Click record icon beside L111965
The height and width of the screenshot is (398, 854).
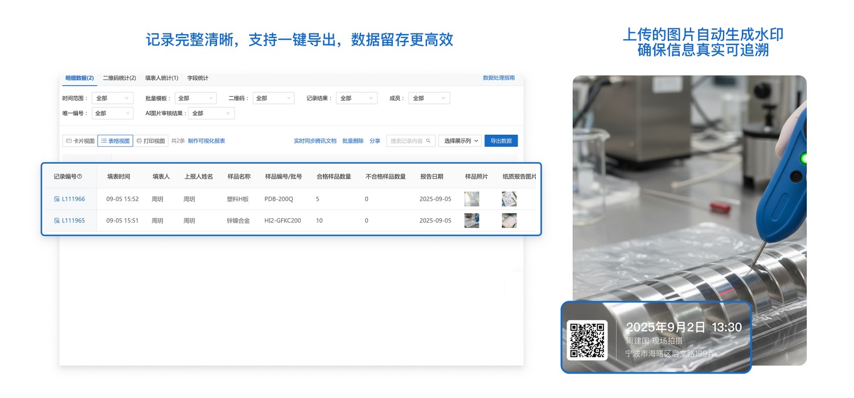click(57, 221)
